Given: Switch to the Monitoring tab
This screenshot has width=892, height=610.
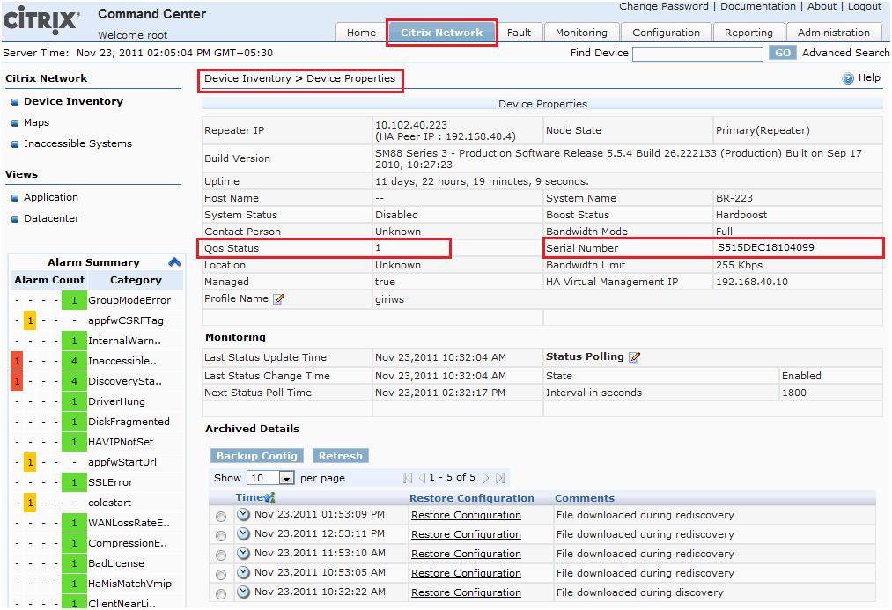Looking at the screenshot, I should (x=581, y=33).
